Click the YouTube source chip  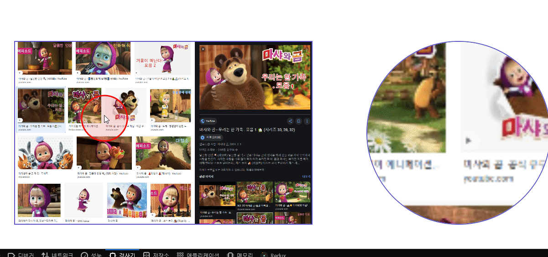pyautogui.click(x=208, y=121)
